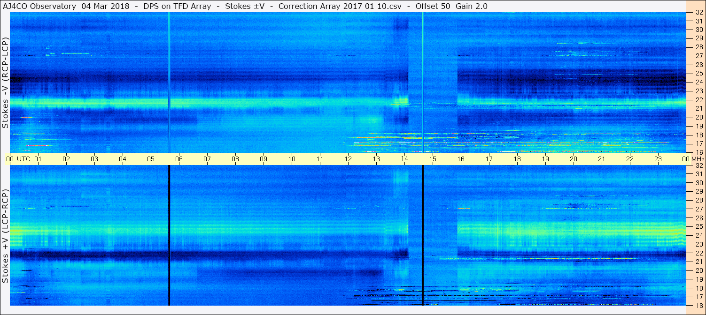The image size is (706, 315).
Task: Click black data-gap line before 15 in lower panel
Action: point(423,235)
